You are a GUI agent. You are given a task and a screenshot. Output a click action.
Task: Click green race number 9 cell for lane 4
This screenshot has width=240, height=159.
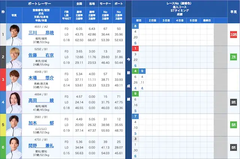pos(135,94)
